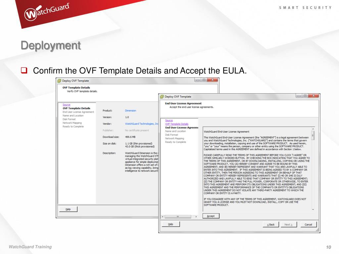Click the 'WatchGuard End-User License Agreement' heading text
Image resolution: width=339 pixels, height=254 pixels.
tap(226, 132)
